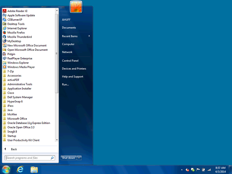Launch Windows Media Player icon
The width and height of the screenshot is (232, 174).
[4, 67]
